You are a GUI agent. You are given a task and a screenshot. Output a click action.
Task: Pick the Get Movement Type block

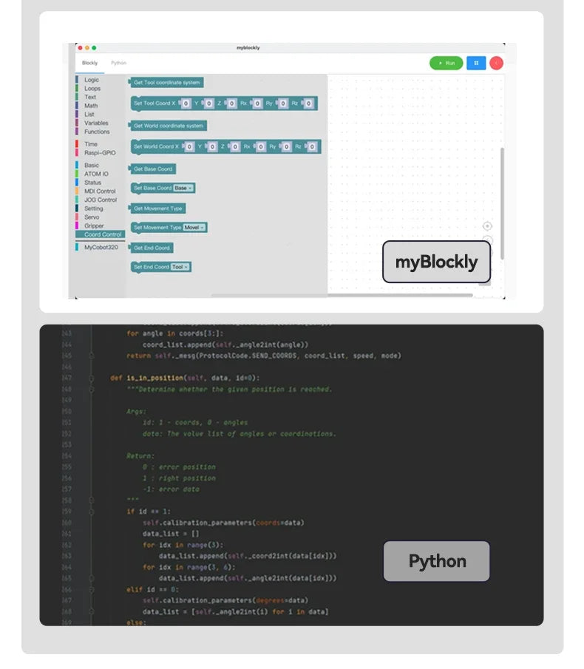[x=157, y=208]
